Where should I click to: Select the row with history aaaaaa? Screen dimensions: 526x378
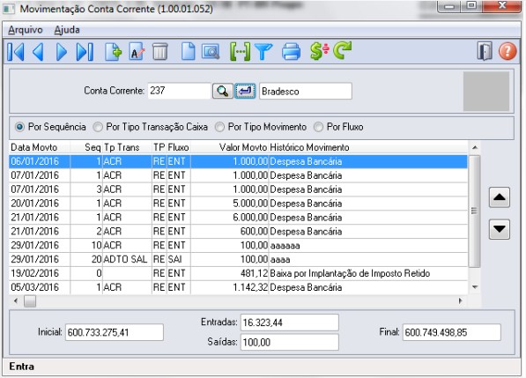238,246
